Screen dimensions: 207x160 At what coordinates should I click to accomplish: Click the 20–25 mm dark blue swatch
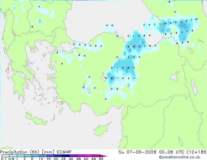pos(58,156)
